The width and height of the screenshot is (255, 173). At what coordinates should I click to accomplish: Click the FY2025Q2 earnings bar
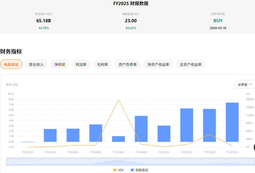(187, 125)
